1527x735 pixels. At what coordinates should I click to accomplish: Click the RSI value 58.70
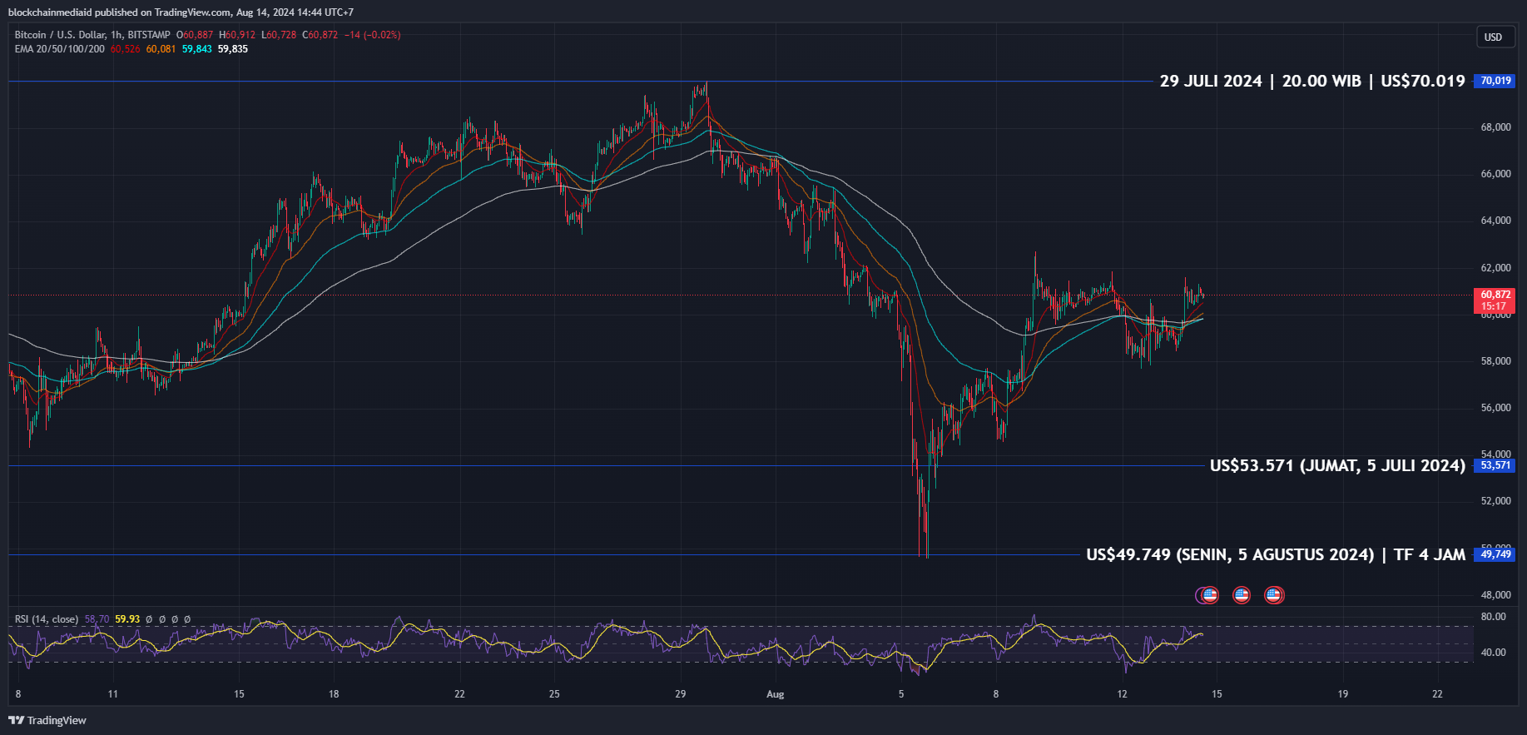point(97,619)
